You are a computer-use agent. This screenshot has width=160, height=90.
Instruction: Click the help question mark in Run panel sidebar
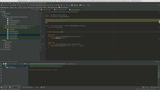click(1, 83)
